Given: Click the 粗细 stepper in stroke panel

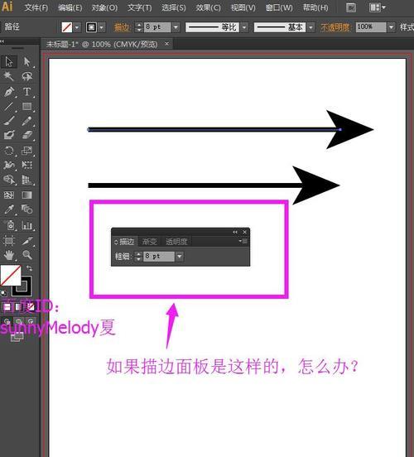Looking at the screenshot, I should pos(138,257).
